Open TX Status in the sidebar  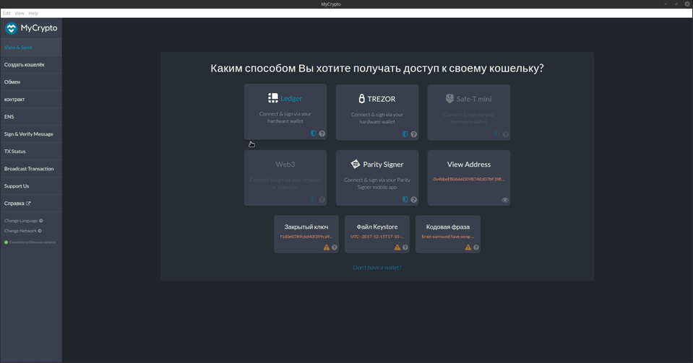(31, 151)
